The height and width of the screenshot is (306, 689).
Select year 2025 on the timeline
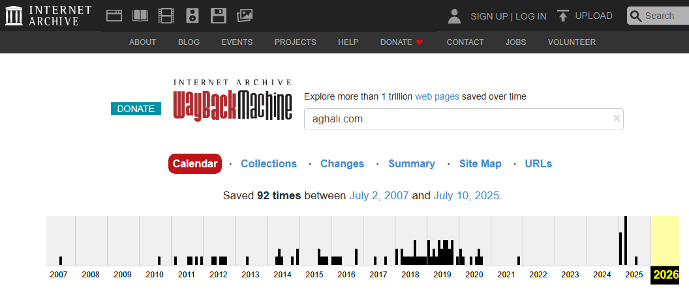(x=634, y=275)
